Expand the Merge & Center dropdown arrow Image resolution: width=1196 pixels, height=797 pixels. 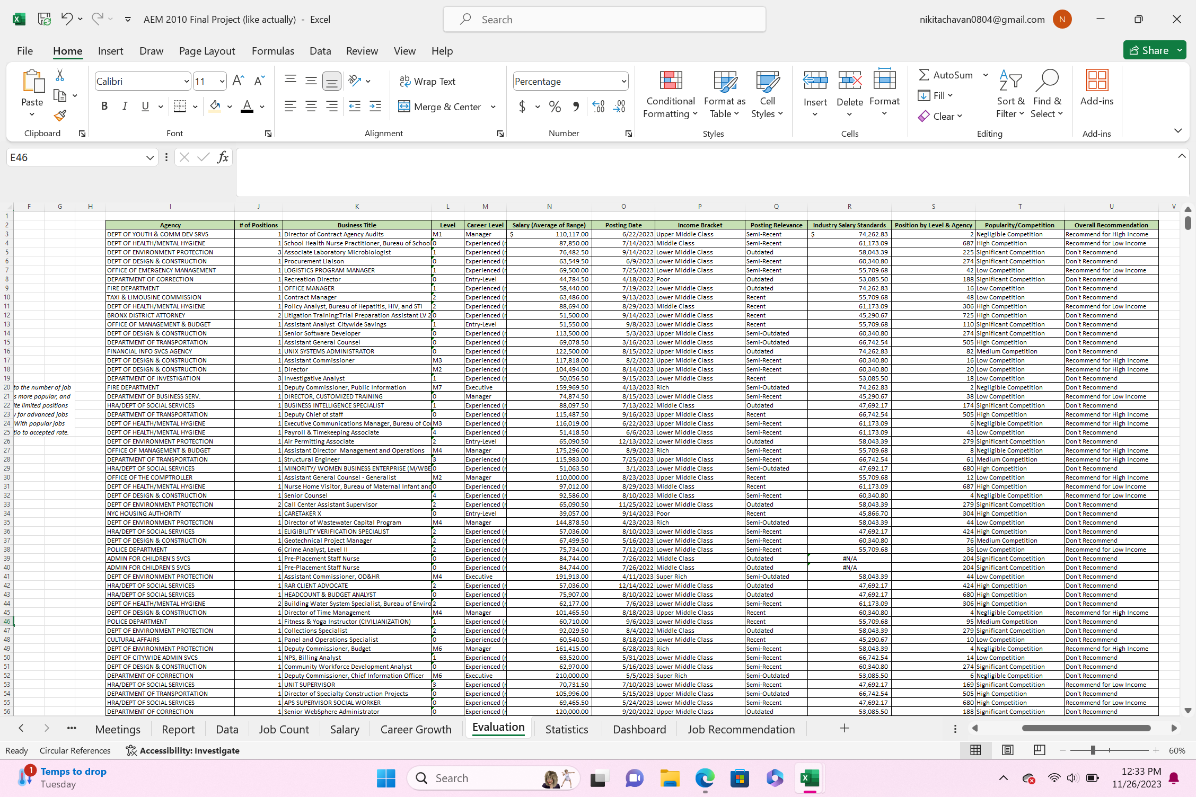tap(493, 107)
